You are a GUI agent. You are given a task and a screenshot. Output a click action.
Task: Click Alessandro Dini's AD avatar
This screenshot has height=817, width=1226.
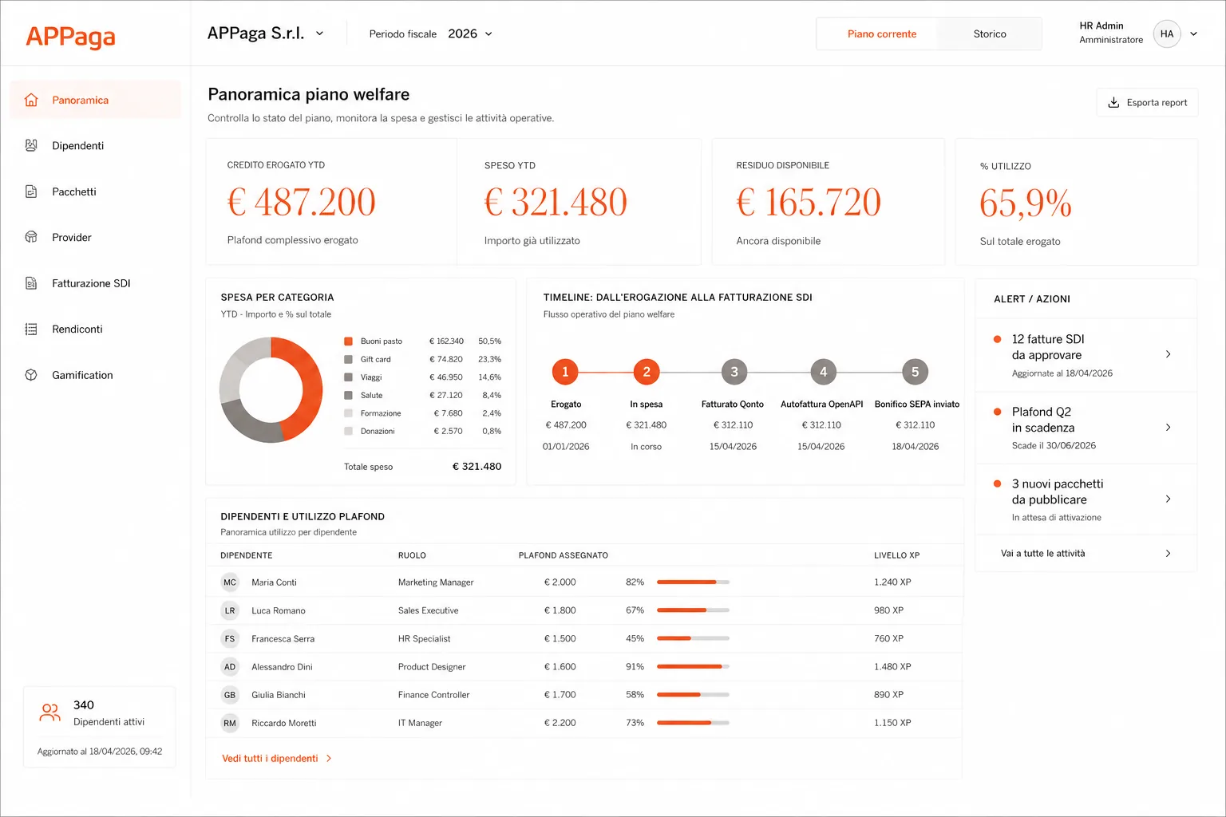(x=230, y=667)
